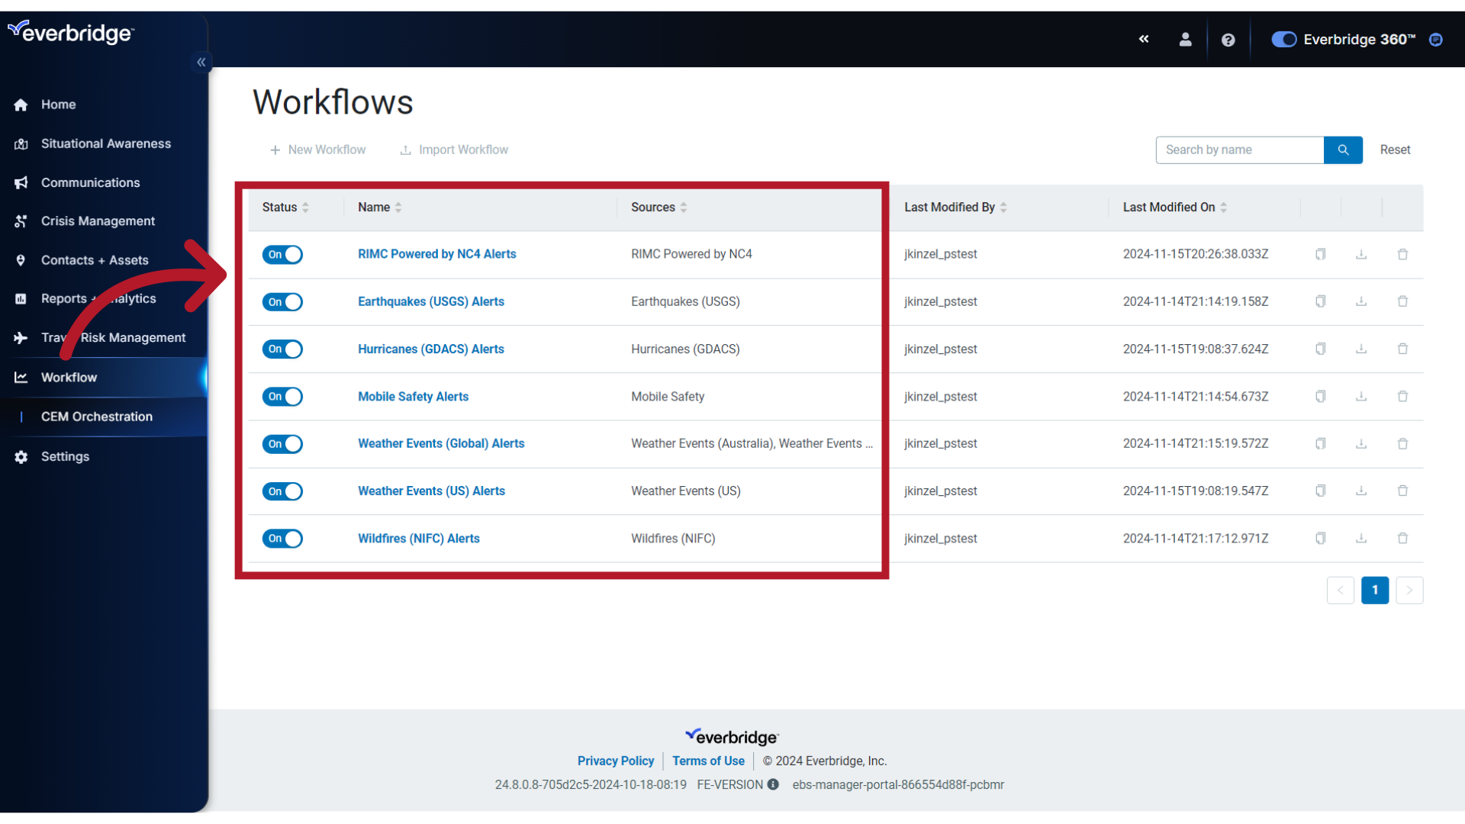The image size is (1465, 824).
Task: Click the Earthquakes (USGS) Alerts workflow link
Action: (430, 301)
